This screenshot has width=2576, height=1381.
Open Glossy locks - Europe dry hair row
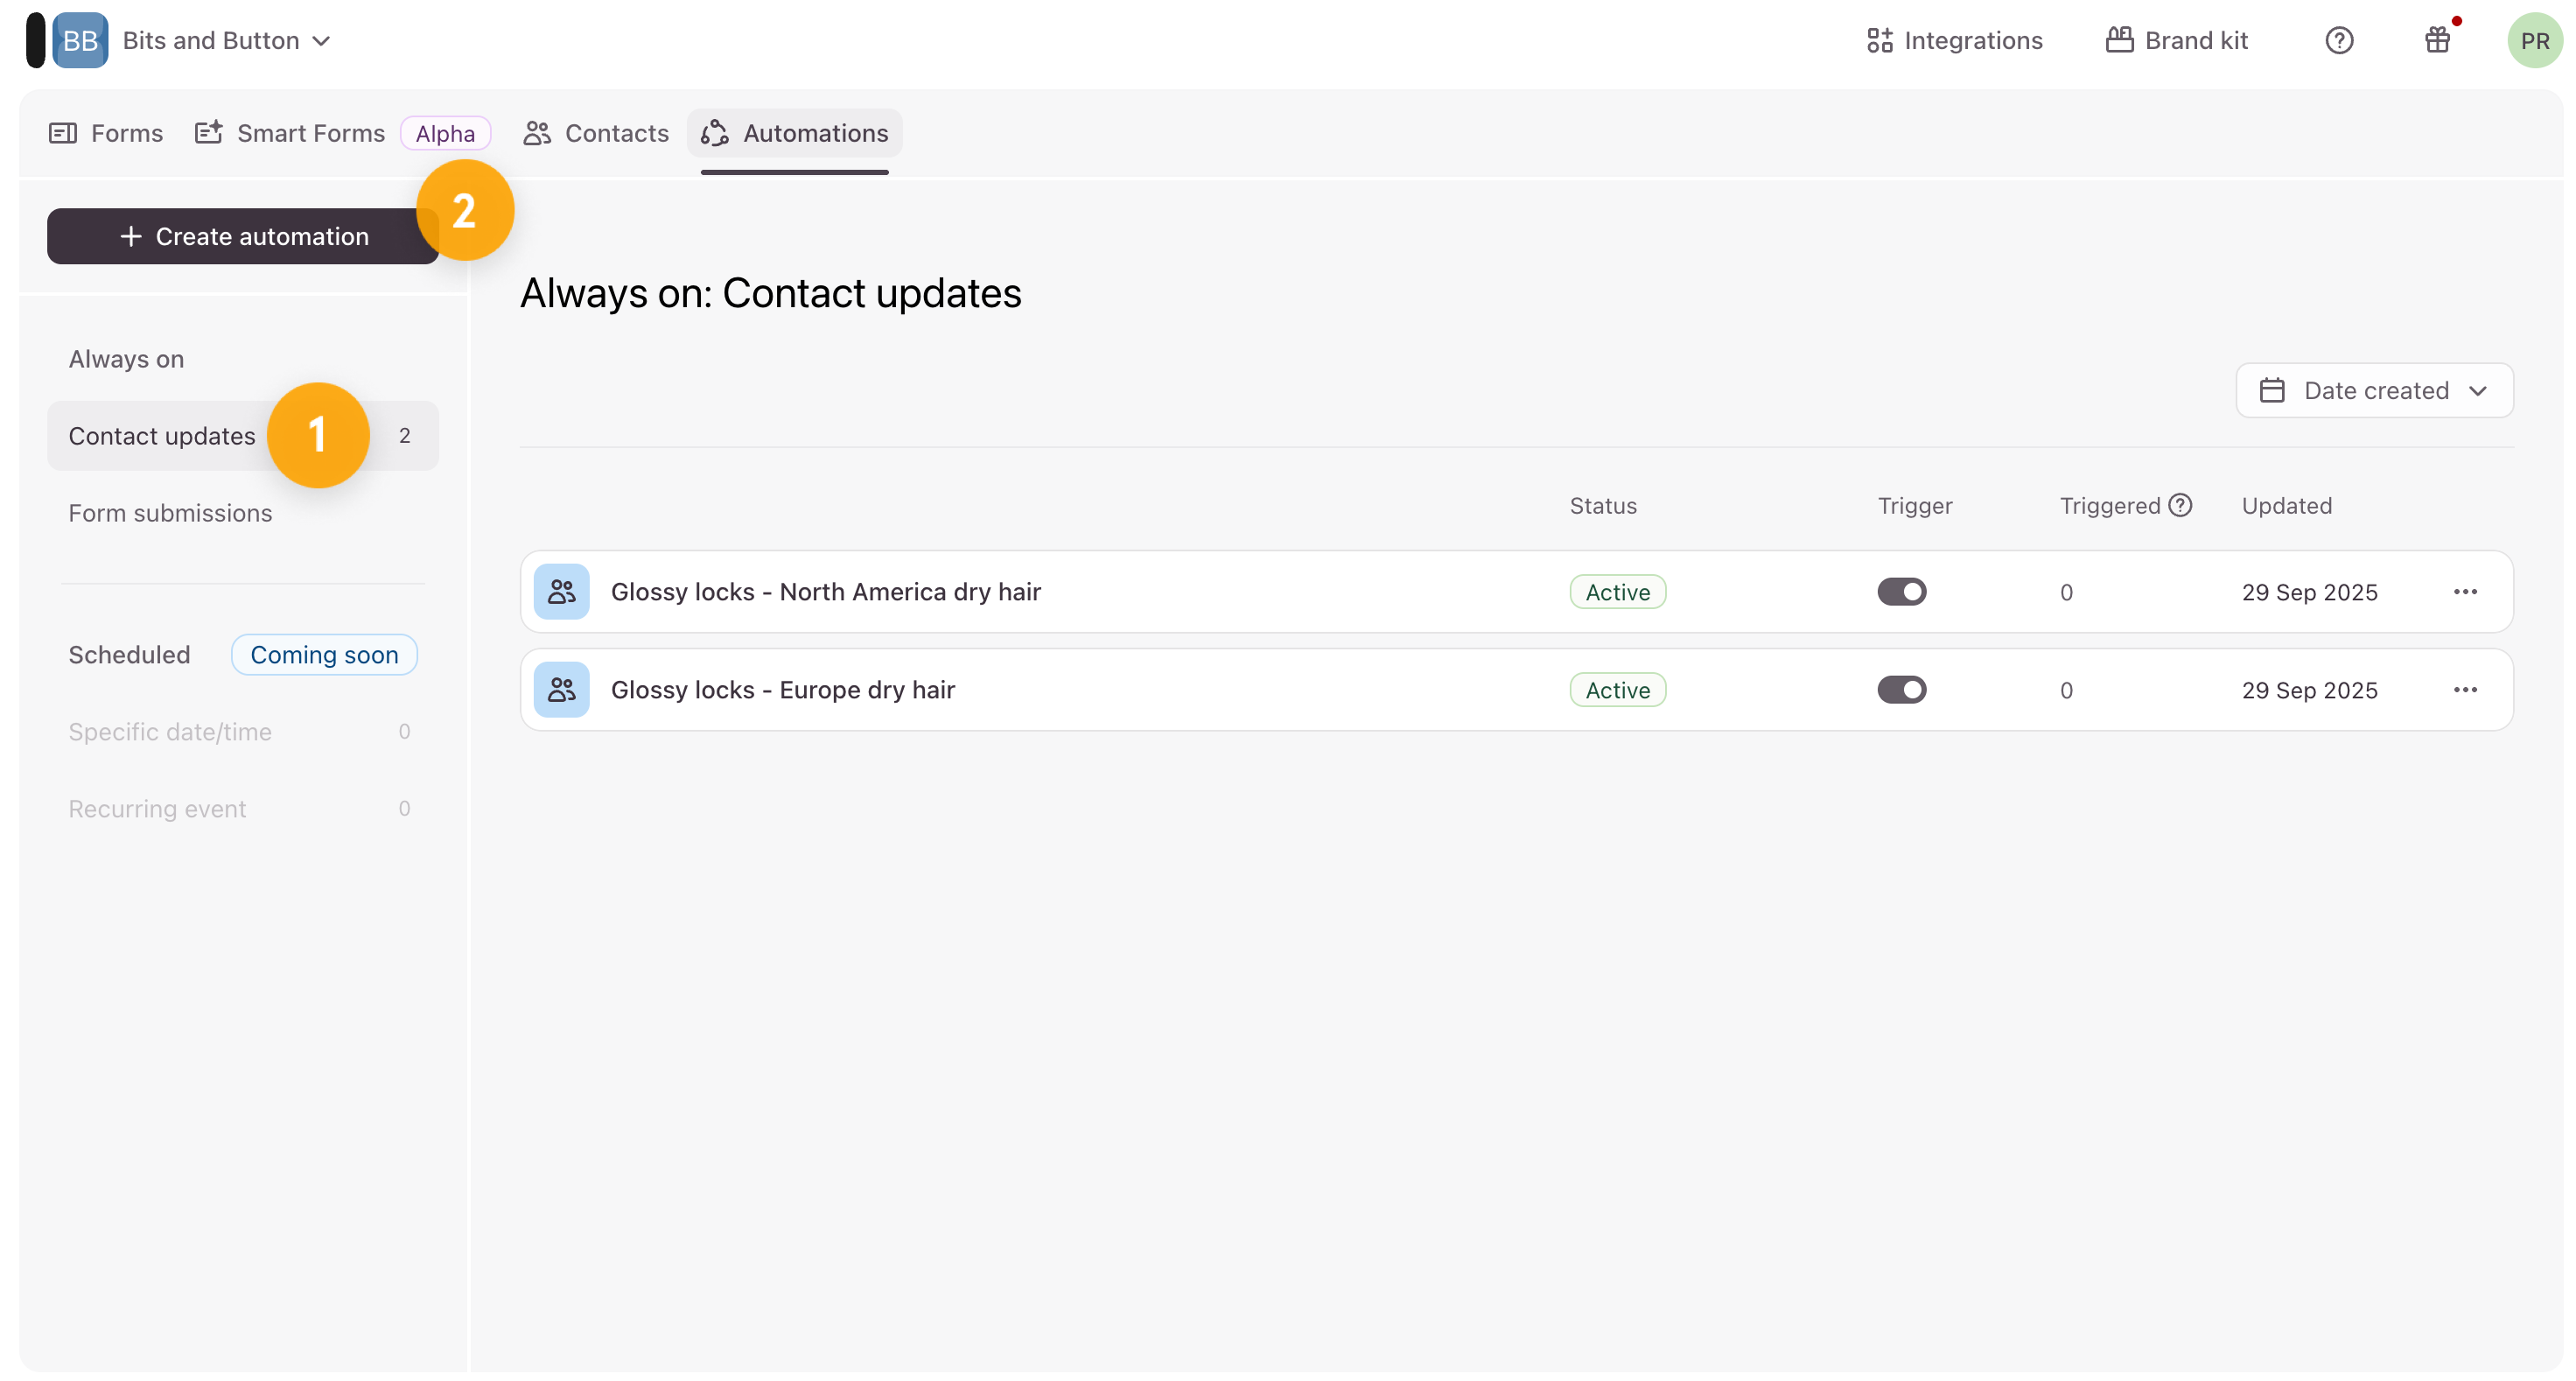782,690
